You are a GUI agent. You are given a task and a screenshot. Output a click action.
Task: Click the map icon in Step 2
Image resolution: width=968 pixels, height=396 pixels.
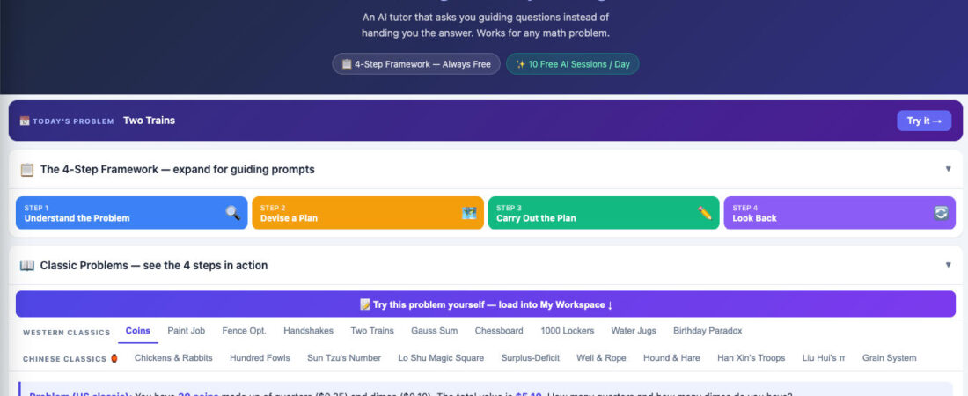click(x=469, y=213)
